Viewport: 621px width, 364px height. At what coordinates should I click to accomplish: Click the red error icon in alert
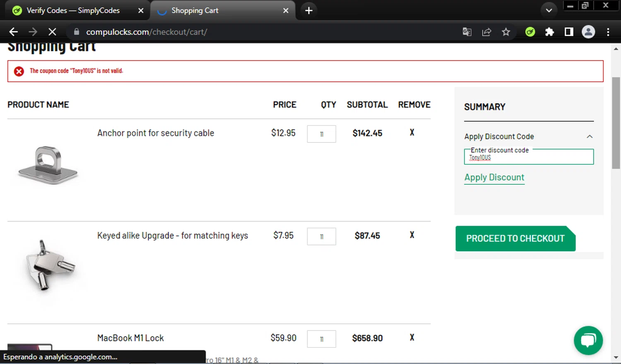coord(19,71)
